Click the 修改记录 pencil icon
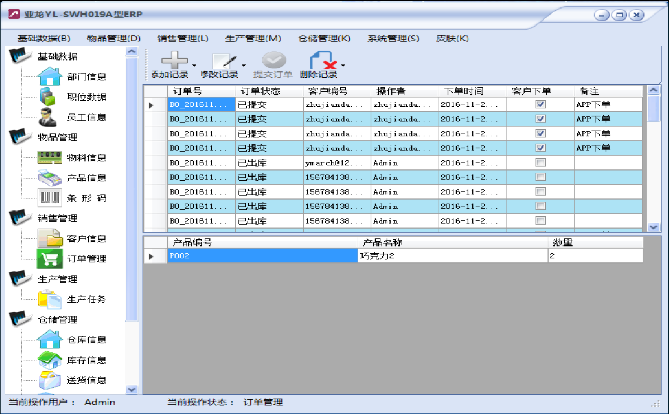Image resolution: width=669 pixels, height=414 pixels. (x=225, y=60)
